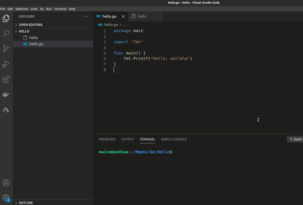Select the hello file in Explorer tree

click(33, 38)
